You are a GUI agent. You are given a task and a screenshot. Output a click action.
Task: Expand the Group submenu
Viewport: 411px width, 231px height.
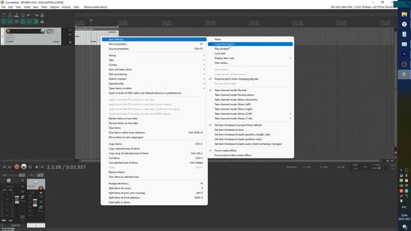click(154, 55)
